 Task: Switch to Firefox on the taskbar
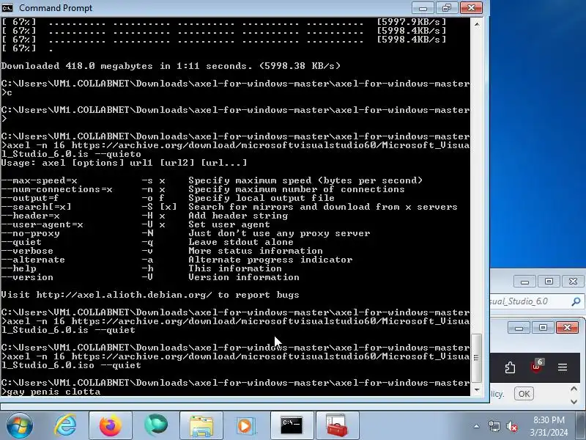tap(111, 425)
